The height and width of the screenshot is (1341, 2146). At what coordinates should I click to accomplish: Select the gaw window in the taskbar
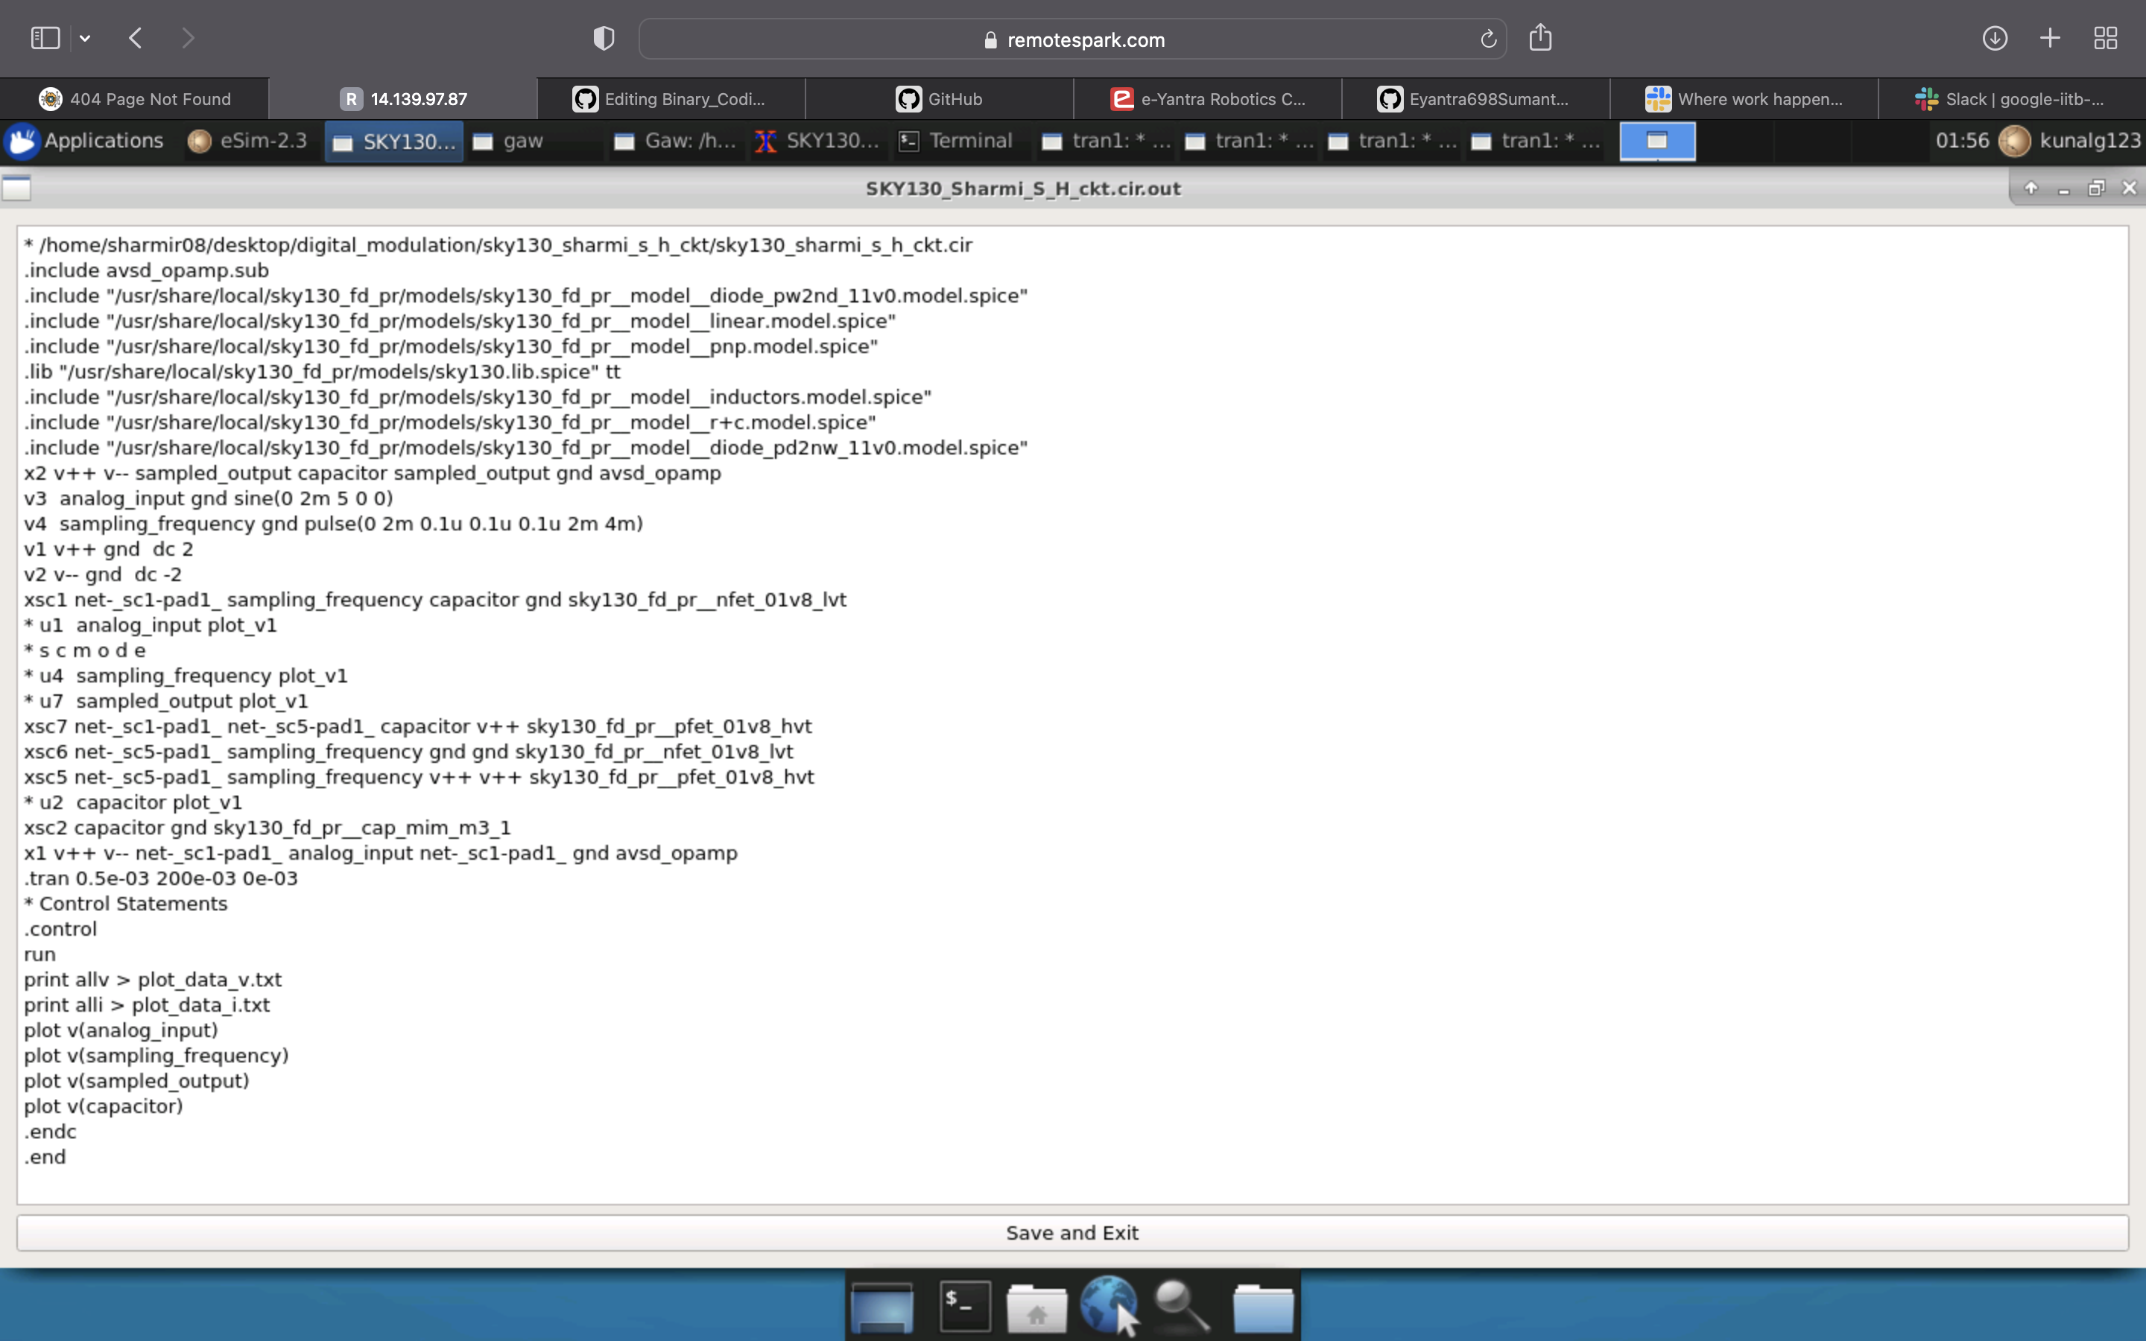tap(522, 140)
